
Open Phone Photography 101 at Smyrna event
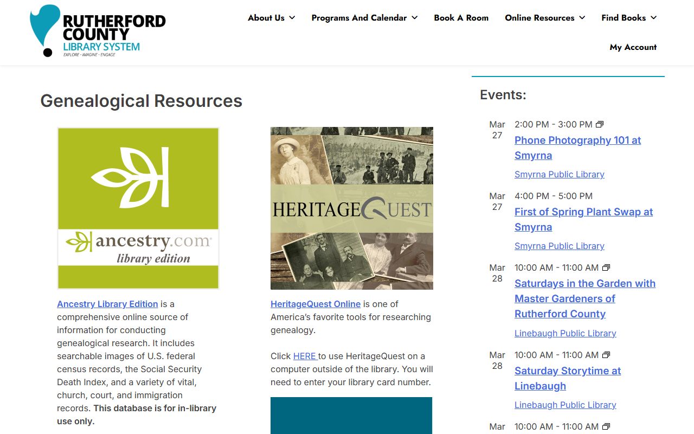[578, 148]
